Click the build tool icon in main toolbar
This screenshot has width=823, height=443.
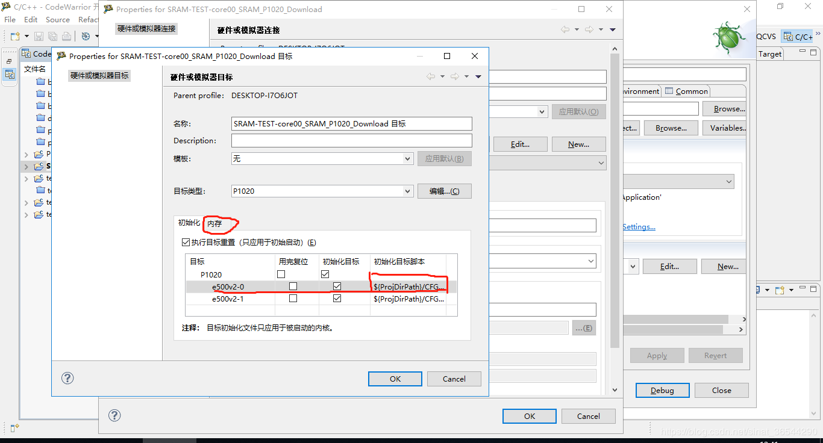coord(86,37)
